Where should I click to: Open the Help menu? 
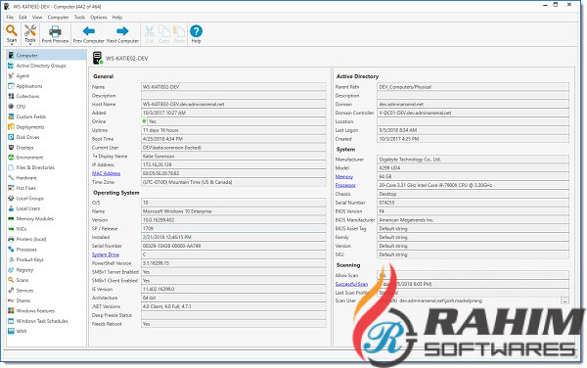coord(117,18)
